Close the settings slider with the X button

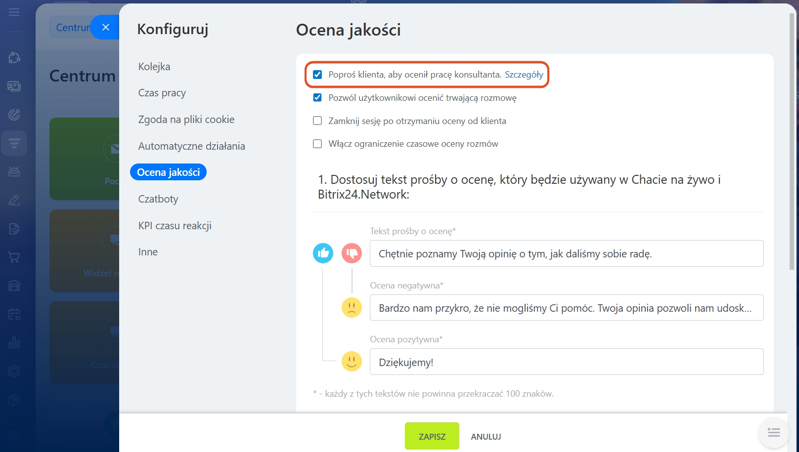[105, 27]
